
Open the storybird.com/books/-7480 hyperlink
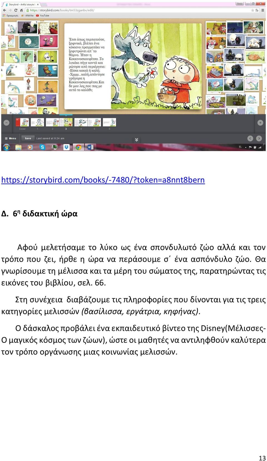coord(103,180)
